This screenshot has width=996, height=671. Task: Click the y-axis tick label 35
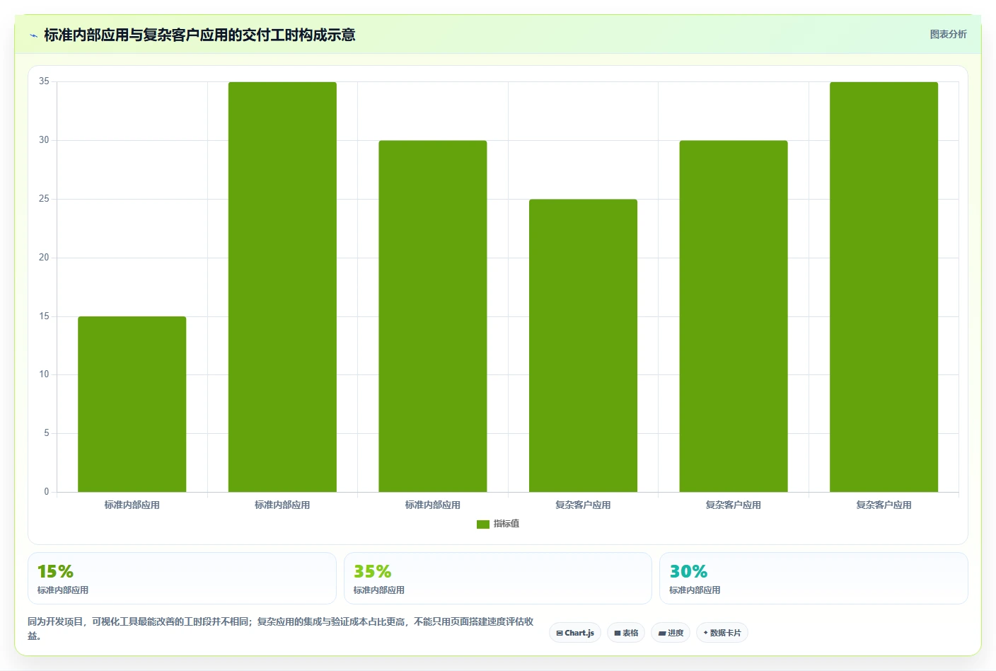44,81
